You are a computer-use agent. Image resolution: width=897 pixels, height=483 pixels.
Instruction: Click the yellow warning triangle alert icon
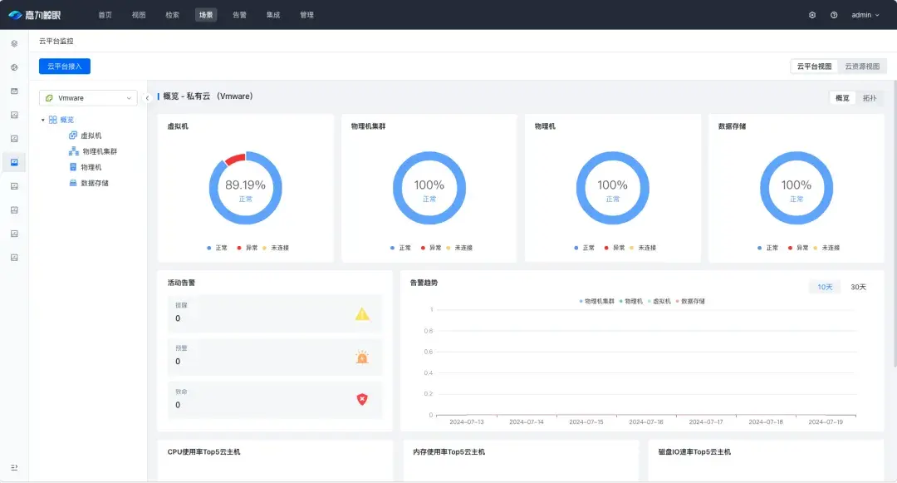click(x=362, y=313)
